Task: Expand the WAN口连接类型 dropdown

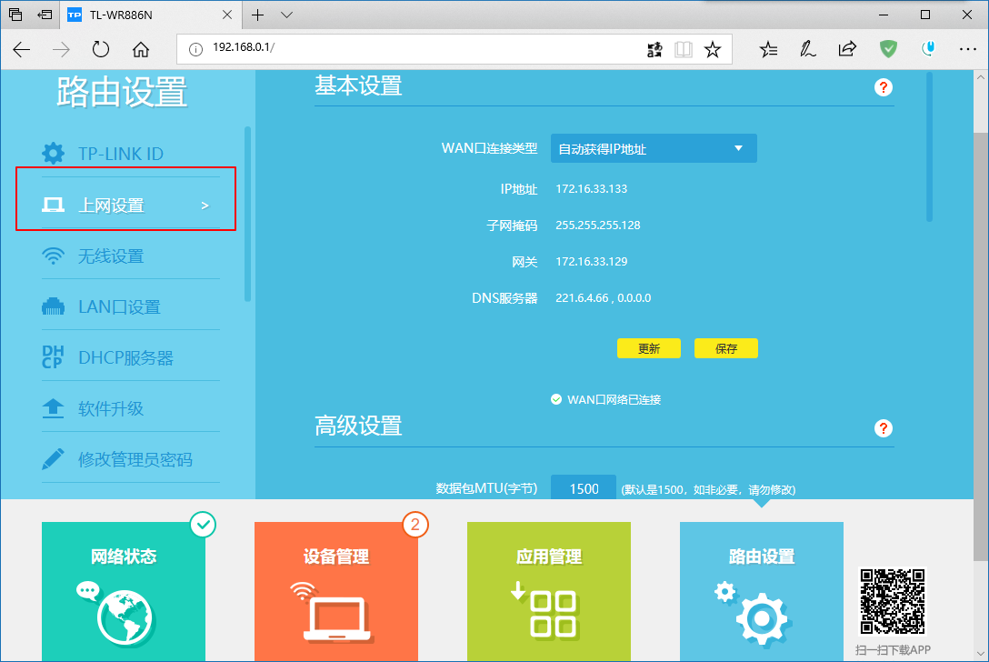Action: [653, 148]
